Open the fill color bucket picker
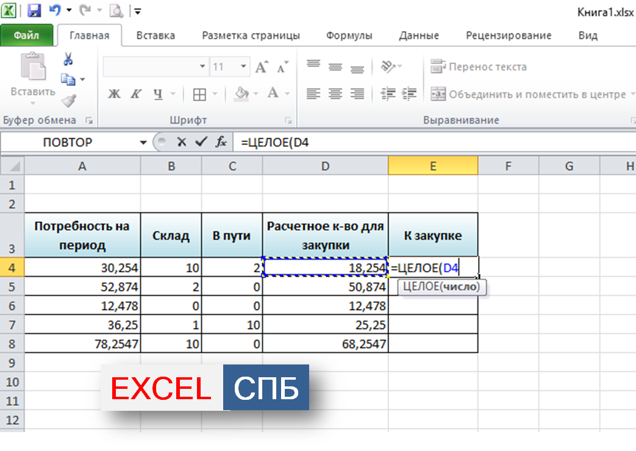Image resolution: width=636 pixels, height=451 pixels. tap(243, 94)
